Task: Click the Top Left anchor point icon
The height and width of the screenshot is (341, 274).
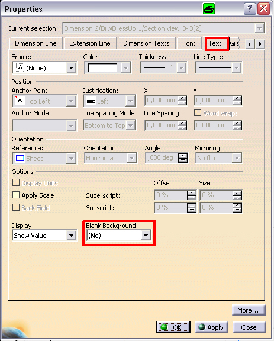Action: [20, 101]
